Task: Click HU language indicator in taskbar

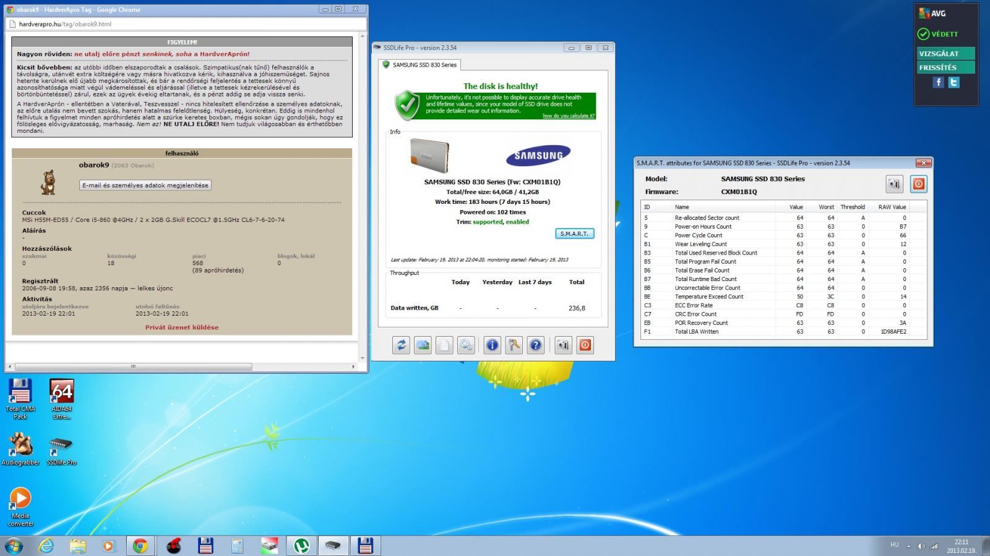Action: tap(894, 545)
